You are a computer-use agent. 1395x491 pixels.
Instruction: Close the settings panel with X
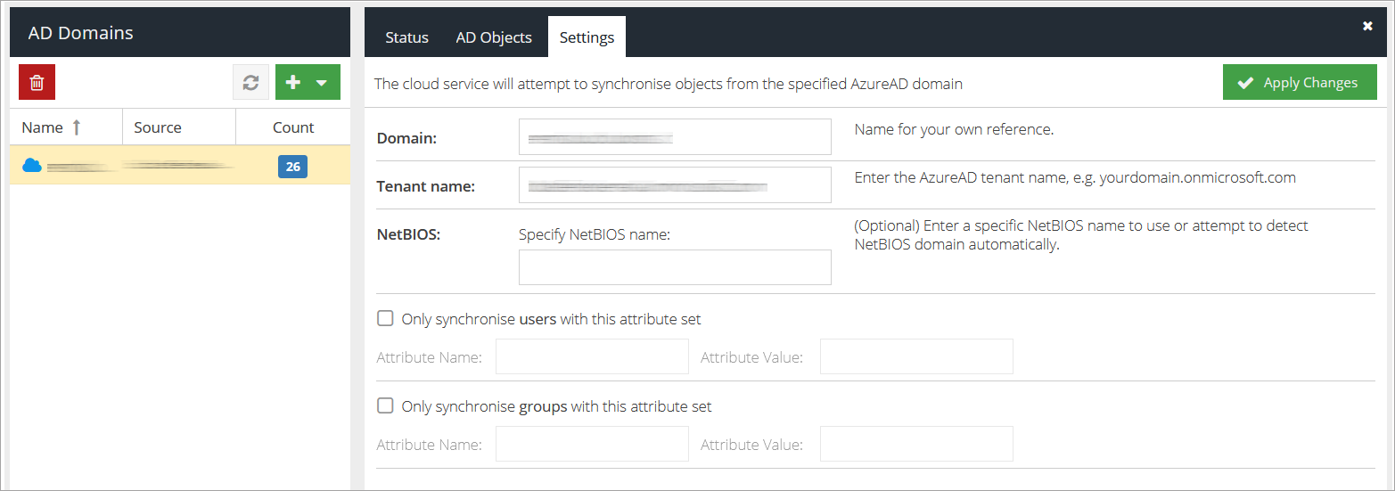coord(1367,27)
